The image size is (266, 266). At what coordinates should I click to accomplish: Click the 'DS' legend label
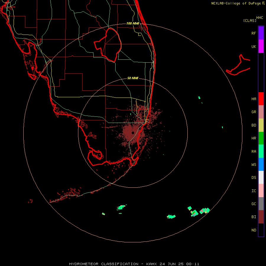(x=254, y=178)
